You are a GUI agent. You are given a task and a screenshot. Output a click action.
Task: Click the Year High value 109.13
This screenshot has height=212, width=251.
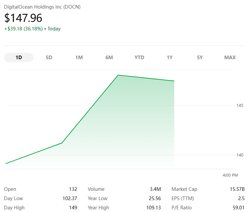click(154, 208)
